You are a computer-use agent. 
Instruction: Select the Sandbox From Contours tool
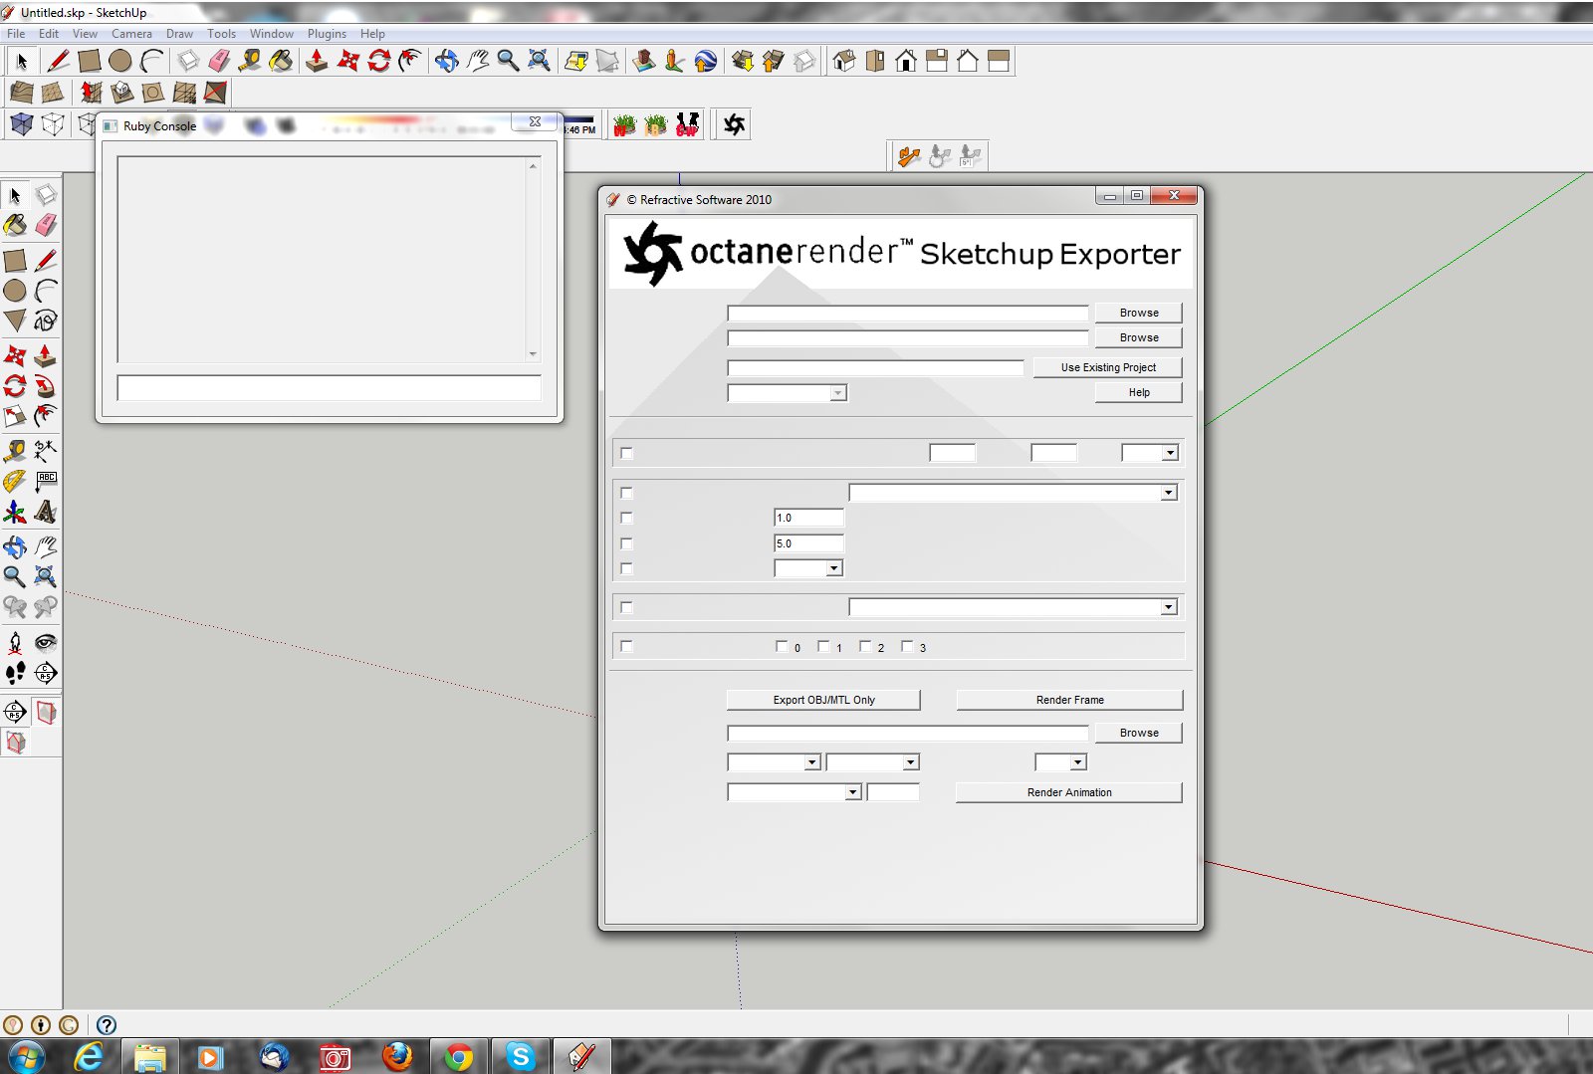[x=21, y=93]
